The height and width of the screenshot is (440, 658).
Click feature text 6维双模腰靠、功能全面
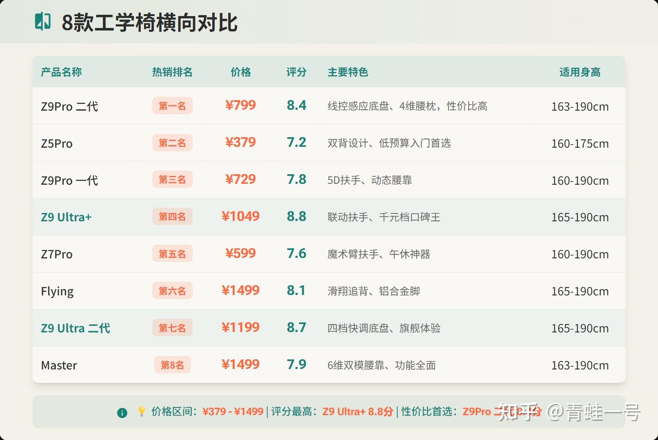(x=382, y=365)
